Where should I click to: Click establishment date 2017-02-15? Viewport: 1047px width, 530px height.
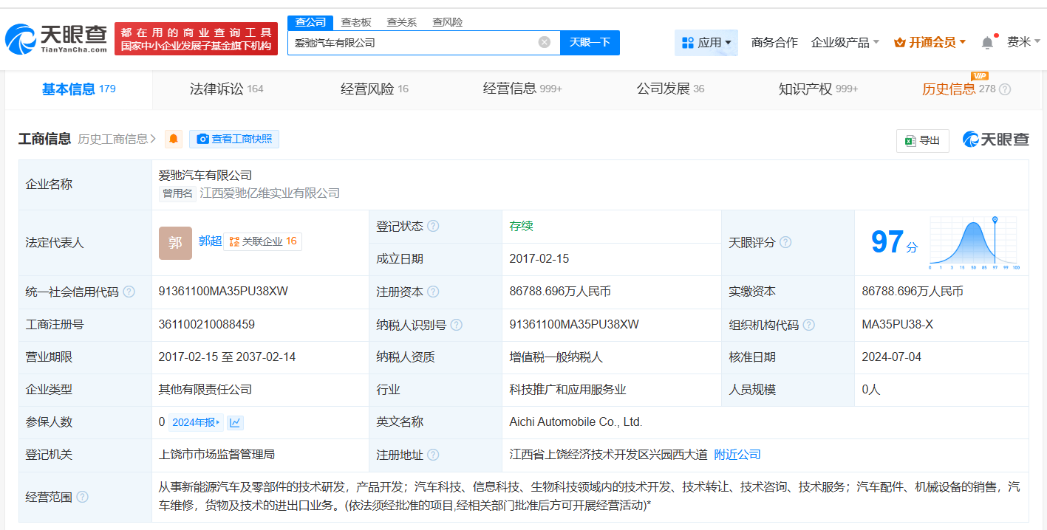(539, 259)
